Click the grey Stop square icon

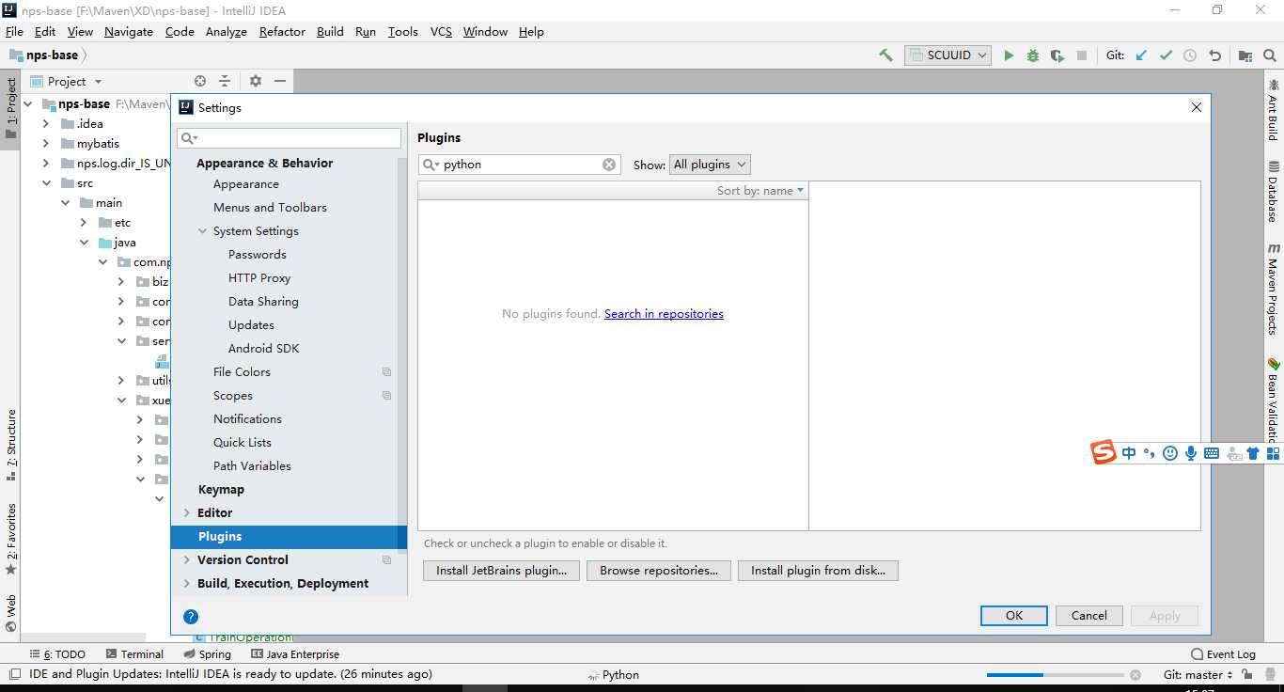coord(1082,55)
